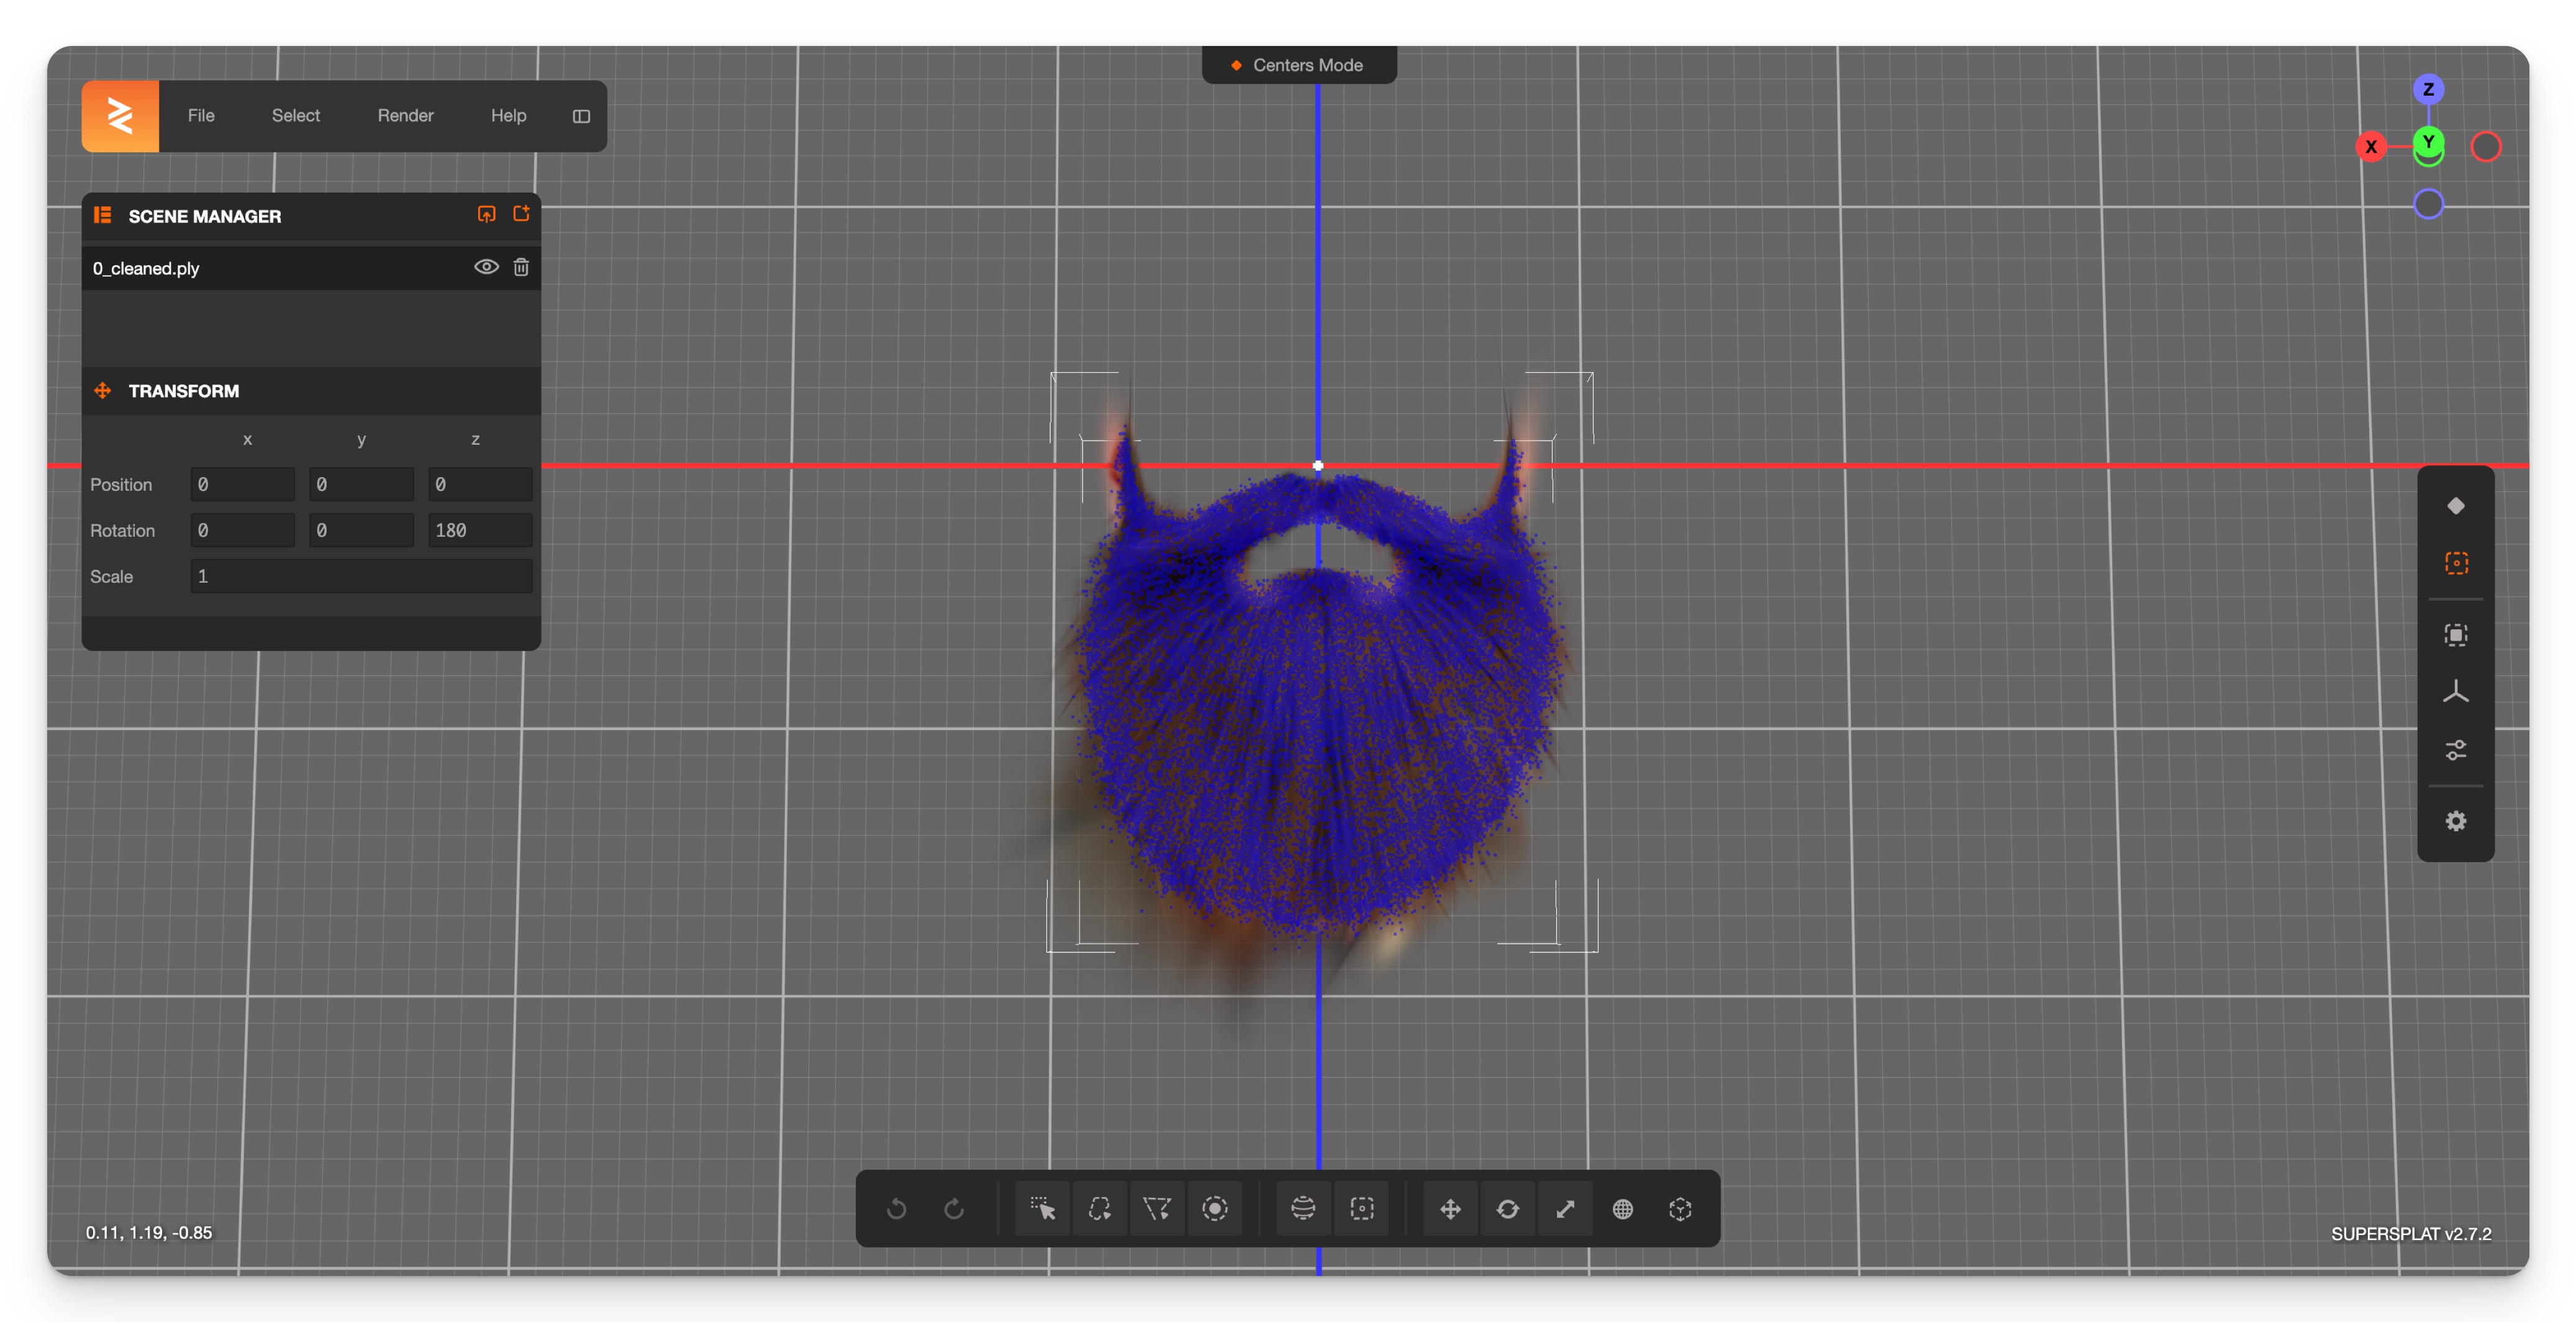
Task: Choose the rotate transform tool
Action: pos(1508,1209)
